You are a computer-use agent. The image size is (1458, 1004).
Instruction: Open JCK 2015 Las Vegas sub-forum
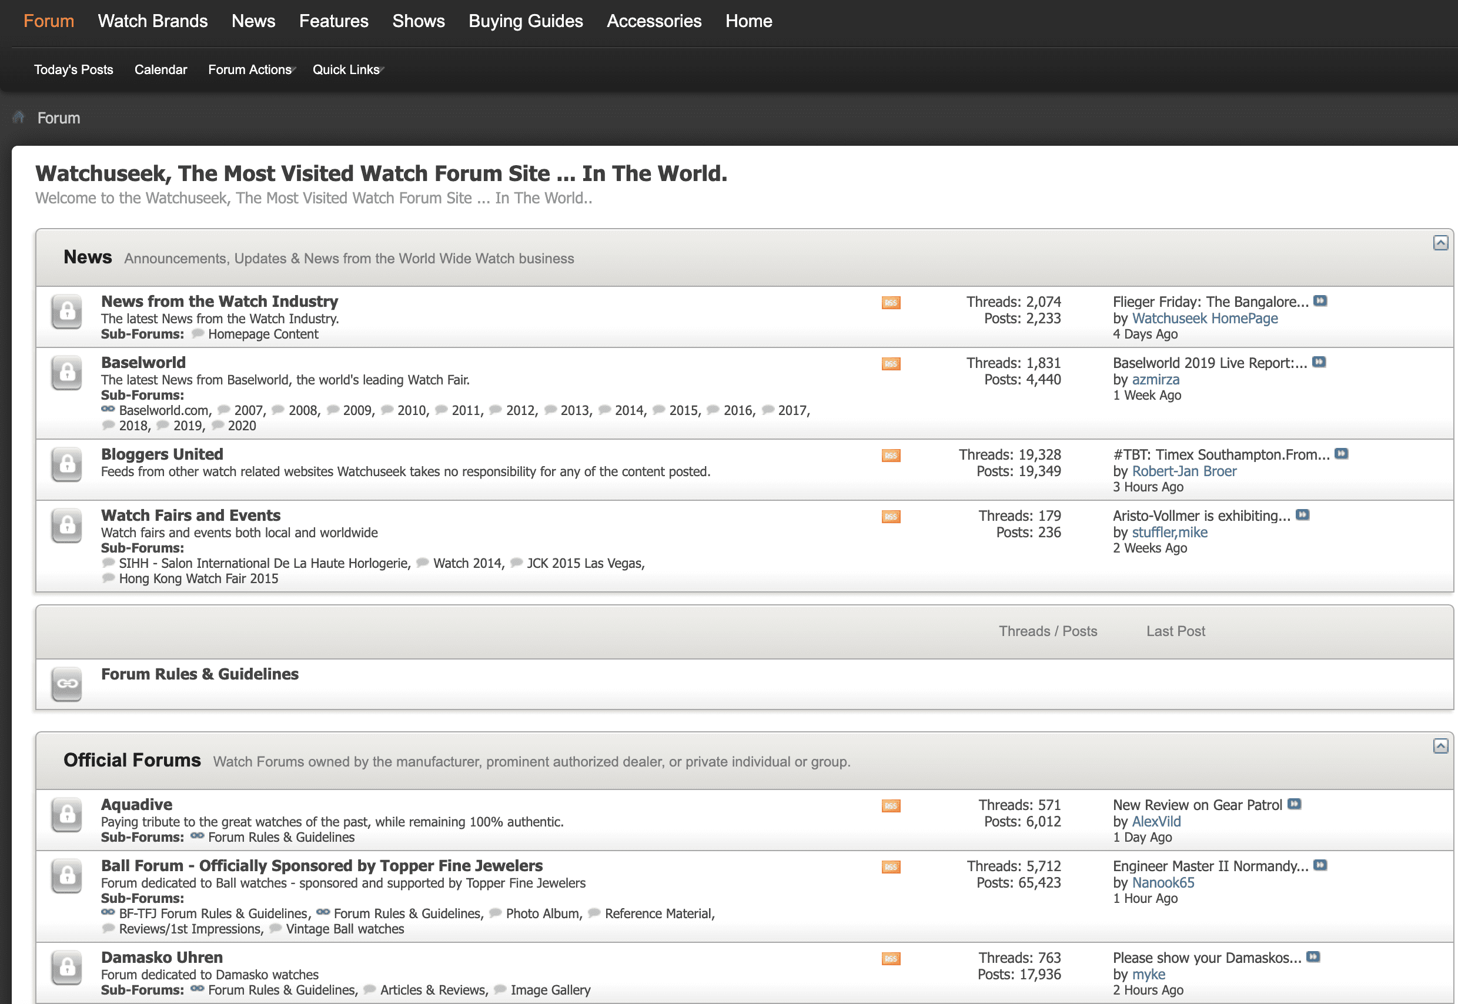pos(584,564)
